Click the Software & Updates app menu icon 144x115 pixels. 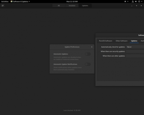pyautogui.click(x=11, y=1)
